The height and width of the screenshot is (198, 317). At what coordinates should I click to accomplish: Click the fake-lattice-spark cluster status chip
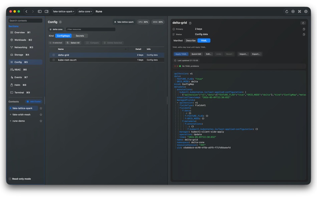coord(124,22)
